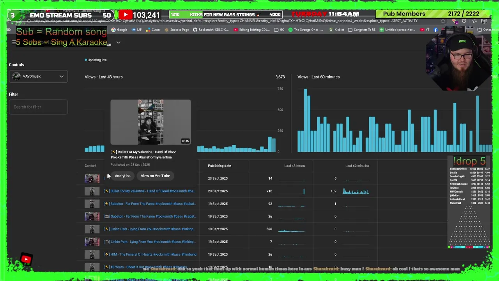
Task: Click the 19 Sept 2025 date in HIM row
Action: 218,254
